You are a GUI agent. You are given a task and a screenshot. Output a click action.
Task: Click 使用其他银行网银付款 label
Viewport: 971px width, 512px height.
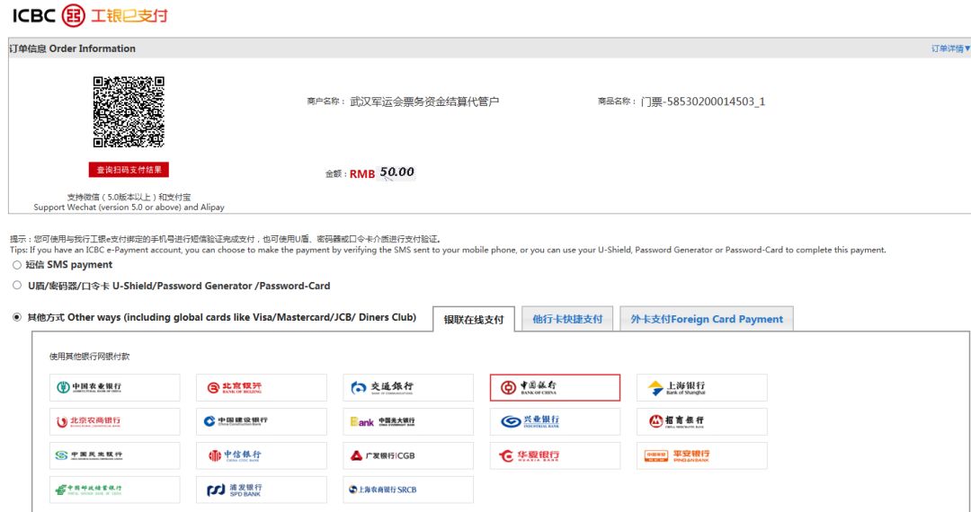90,357
